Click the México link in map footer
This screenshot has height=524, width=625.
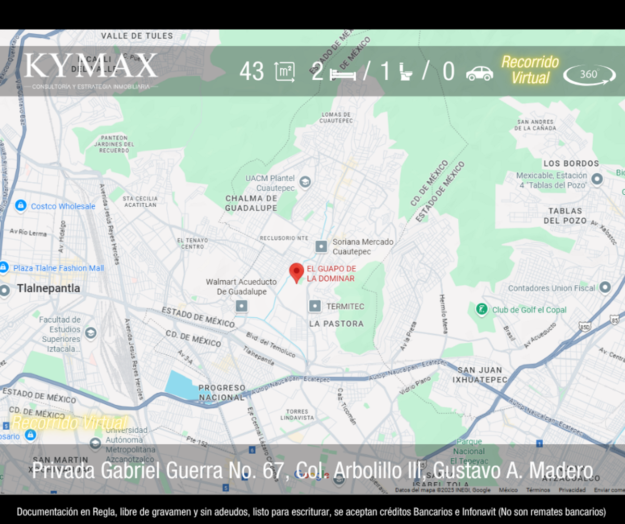[508, 490]
